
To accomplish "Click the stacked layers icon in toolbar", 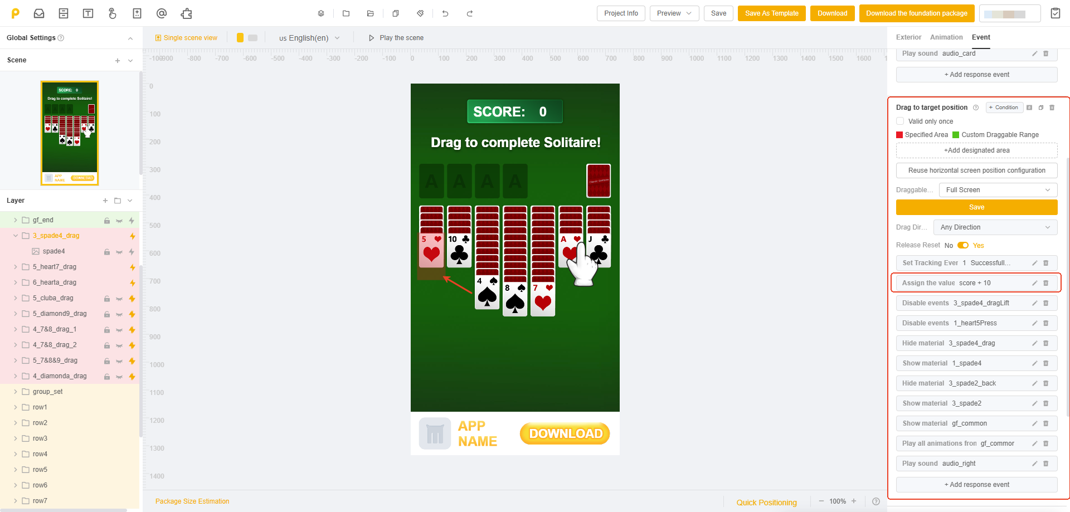I will 321,13.
